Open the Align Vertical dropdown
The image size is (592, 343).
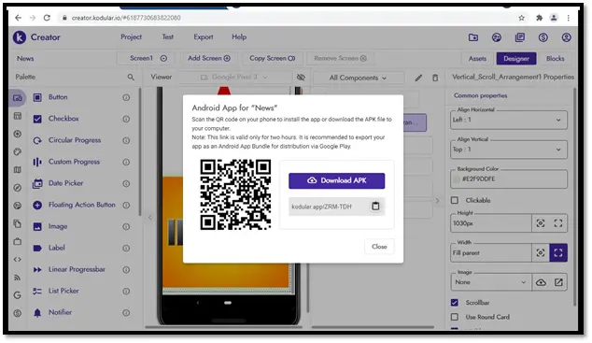(x=509, y=150)
